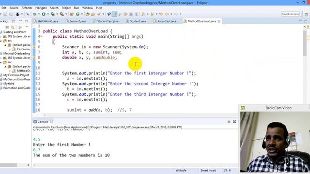Click the Back navigation arrow icon
This screenshot has height=174, width=310.
[x=167, y=14]
